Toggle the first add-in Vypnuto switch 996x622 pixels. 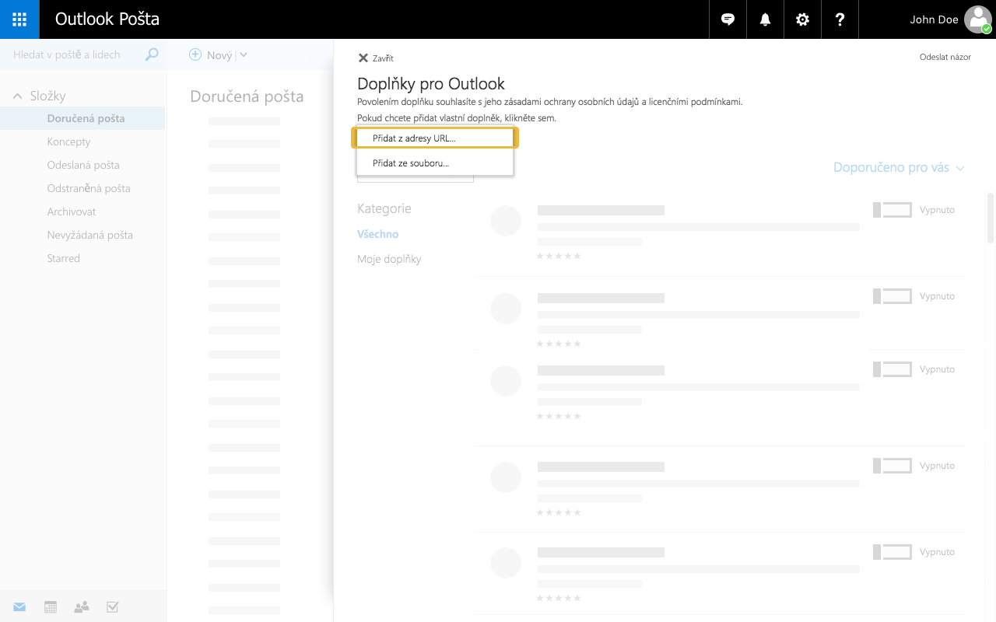click(893, 210)
